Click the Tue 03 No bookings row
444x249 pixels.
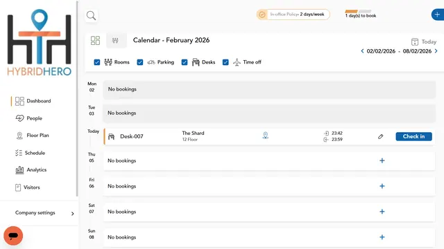coord(269,113)
